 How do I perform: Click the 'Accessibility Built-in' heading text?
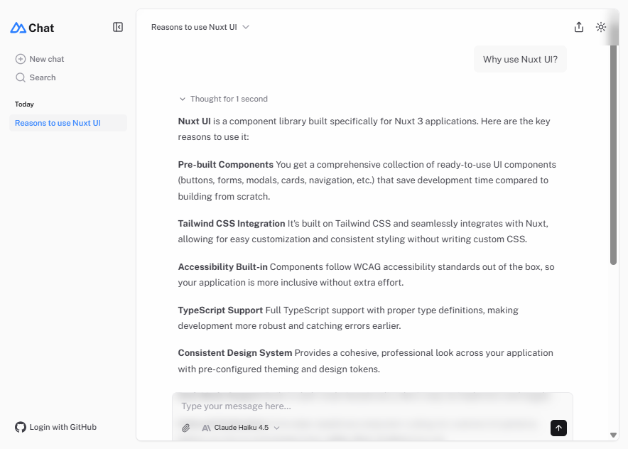tap(222, 266)
